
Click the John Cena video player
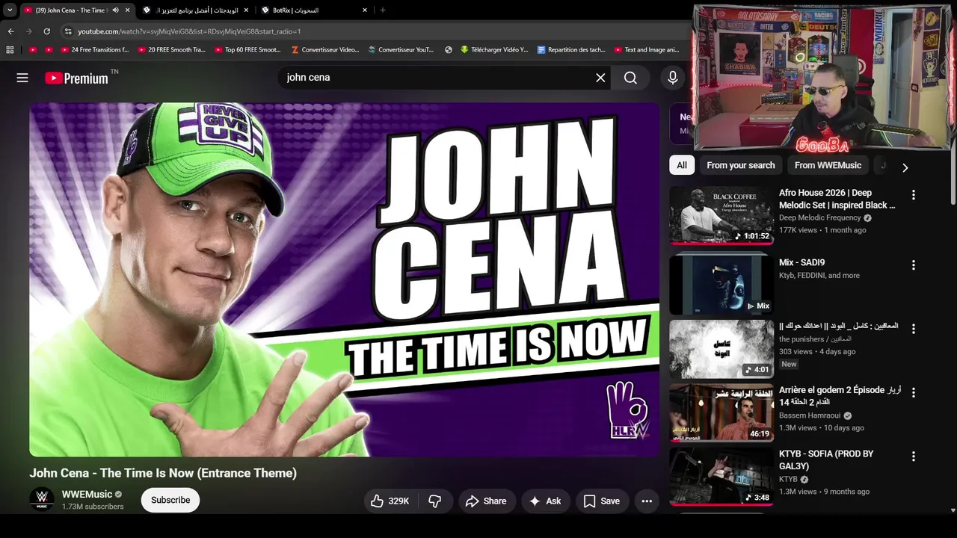[345, 279]
